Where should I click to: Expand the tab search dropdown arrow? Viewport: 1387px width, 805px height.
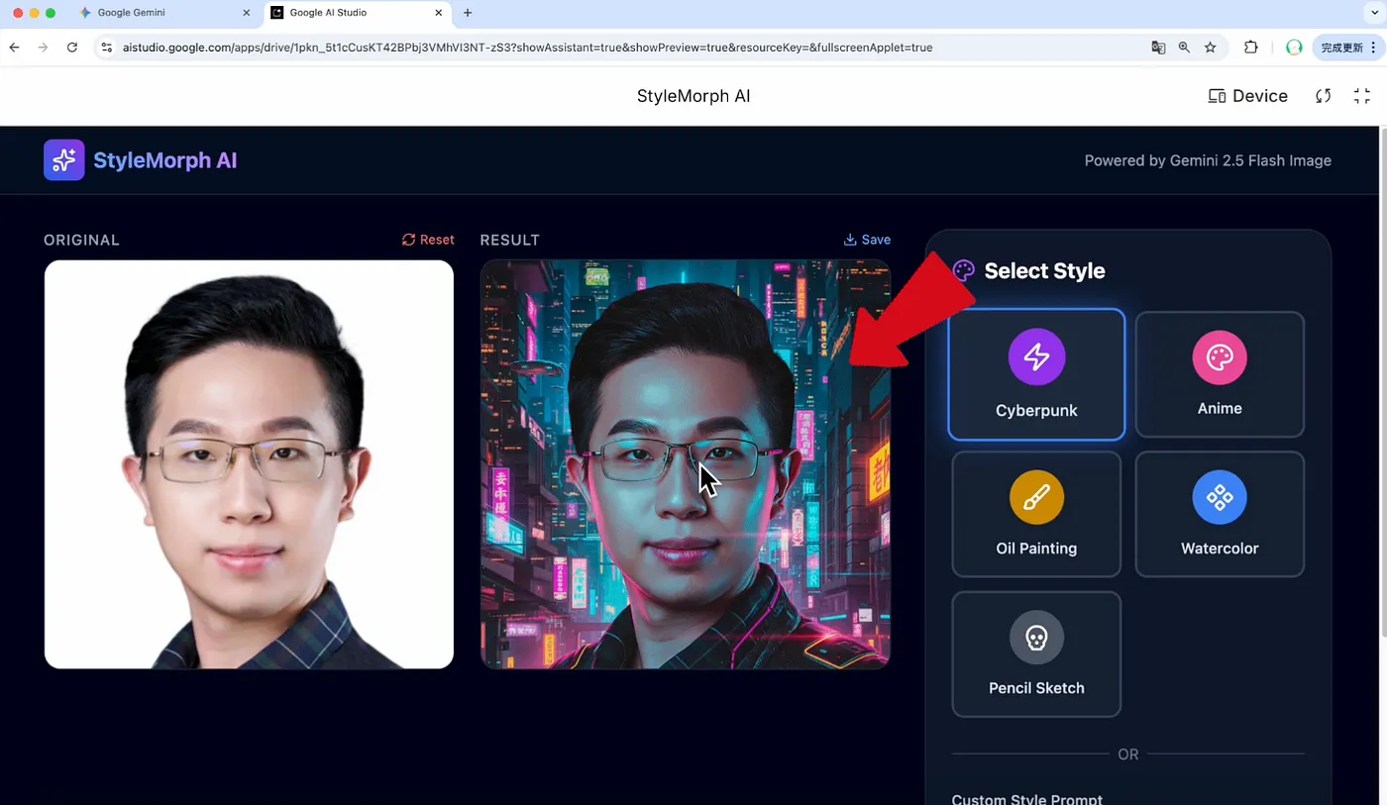tap(1373, 13)
